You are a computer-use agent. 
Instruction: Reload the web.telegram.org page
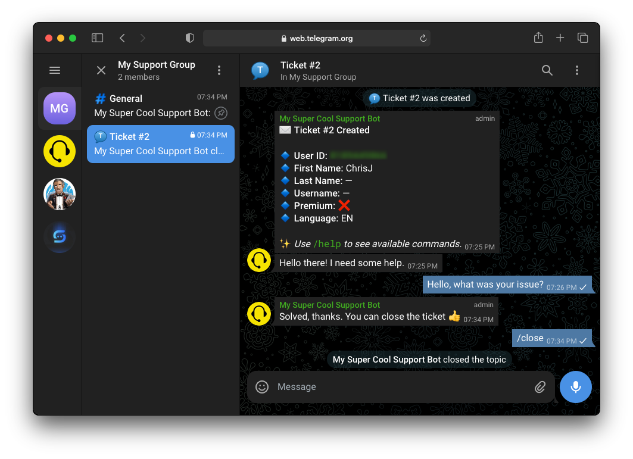click(x=423, y=38)
